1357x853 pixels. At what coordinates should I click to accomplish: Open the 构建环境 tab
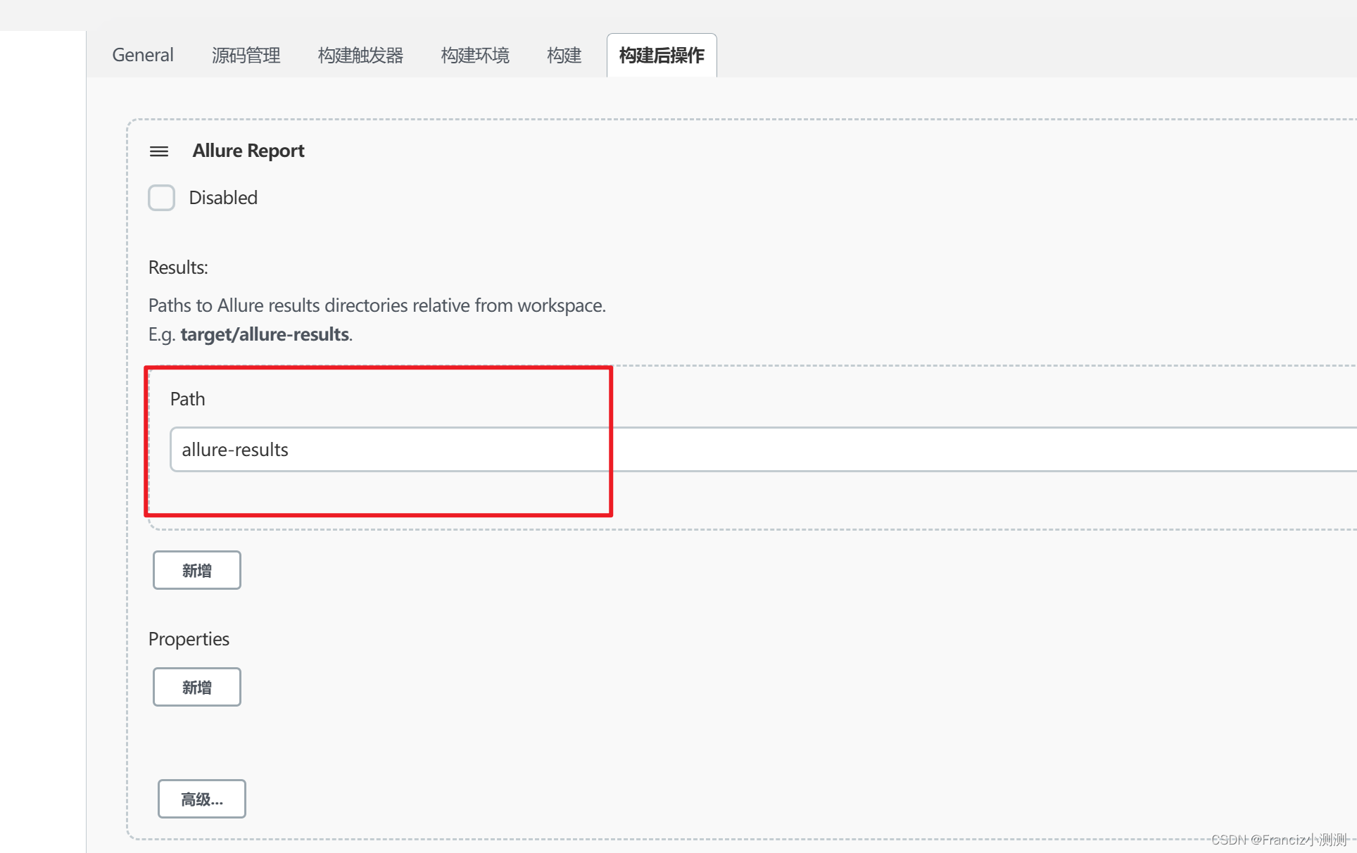coord(475,55)
